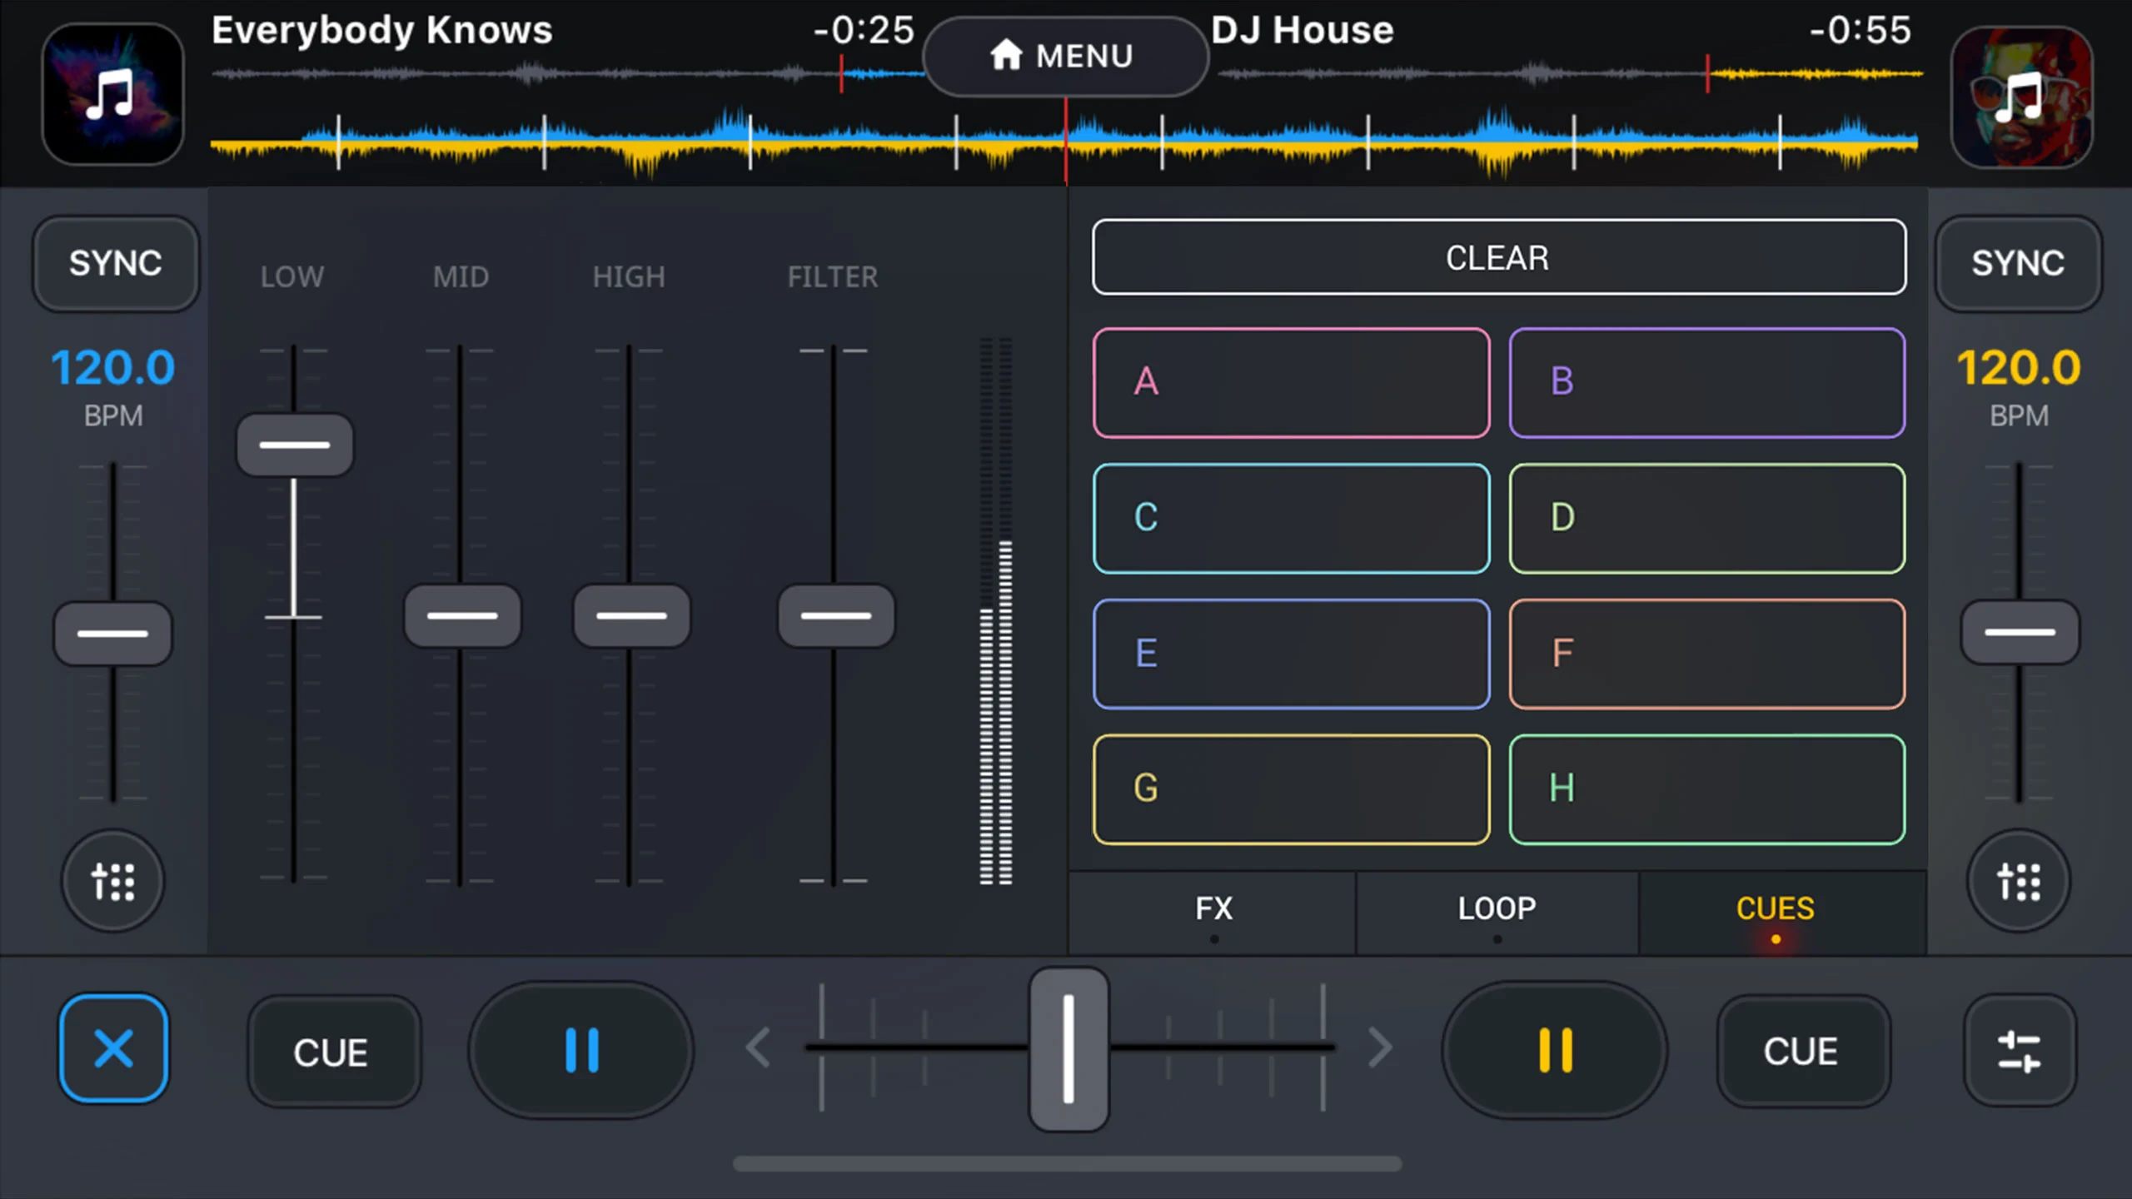Open the right deck pads grid icon
This screenshot has height=1199, width=2132.
click(x=2019, y=881)
